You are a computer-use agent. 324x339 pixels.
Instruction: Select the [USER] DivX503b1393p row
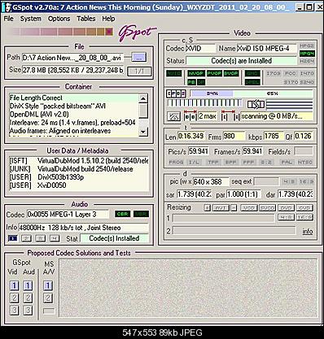coord(46,177)
